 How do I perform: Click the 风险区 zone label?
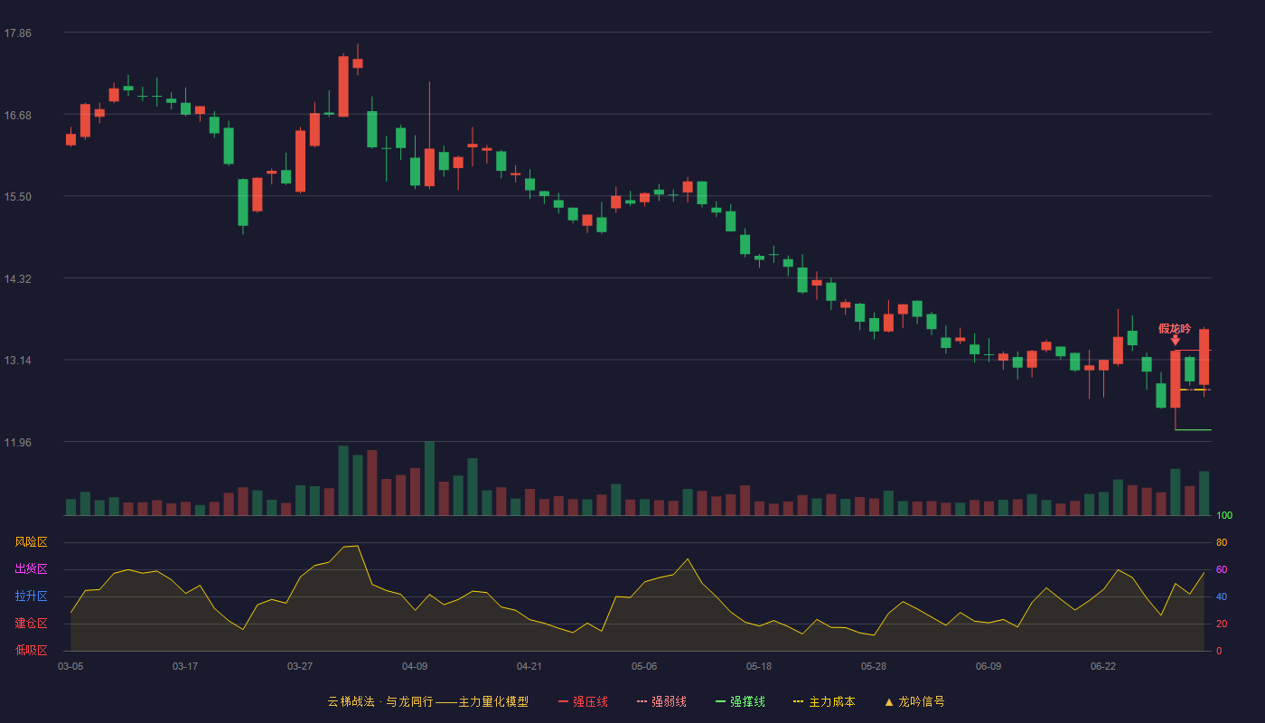(x=31, y=542)
